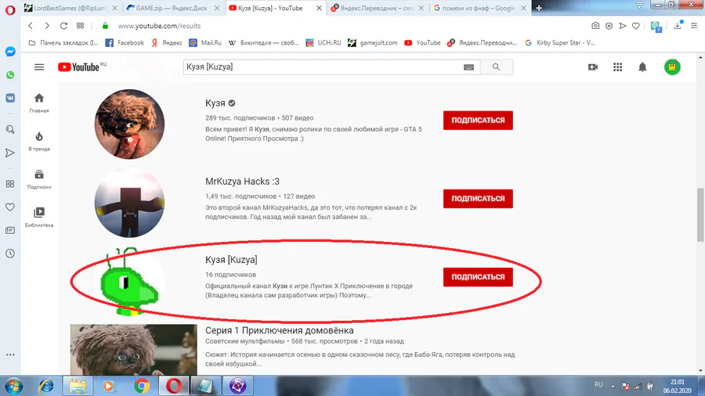Open My Flow sidebar icon

coord(10,153)
